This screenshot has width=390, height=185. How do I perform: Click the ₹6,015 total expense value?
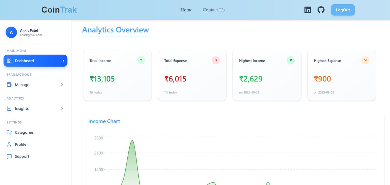pos(175,79)
